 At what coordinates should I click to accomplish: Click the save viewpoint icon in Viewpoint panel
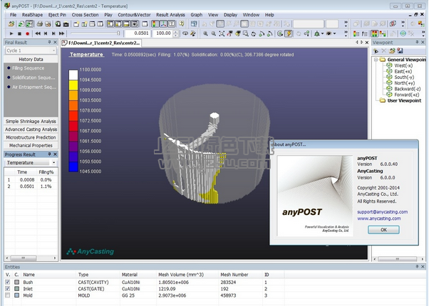[400, 51]
